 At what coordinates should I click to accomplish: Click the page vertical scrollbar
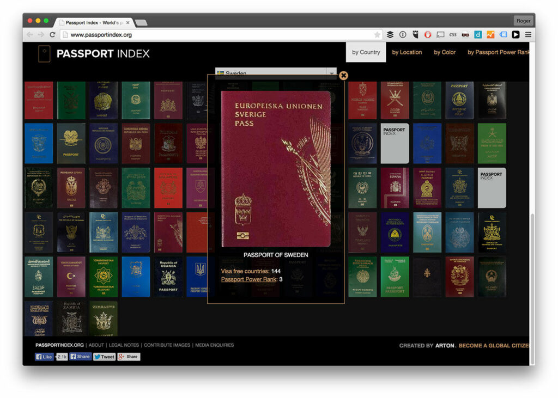532,288
